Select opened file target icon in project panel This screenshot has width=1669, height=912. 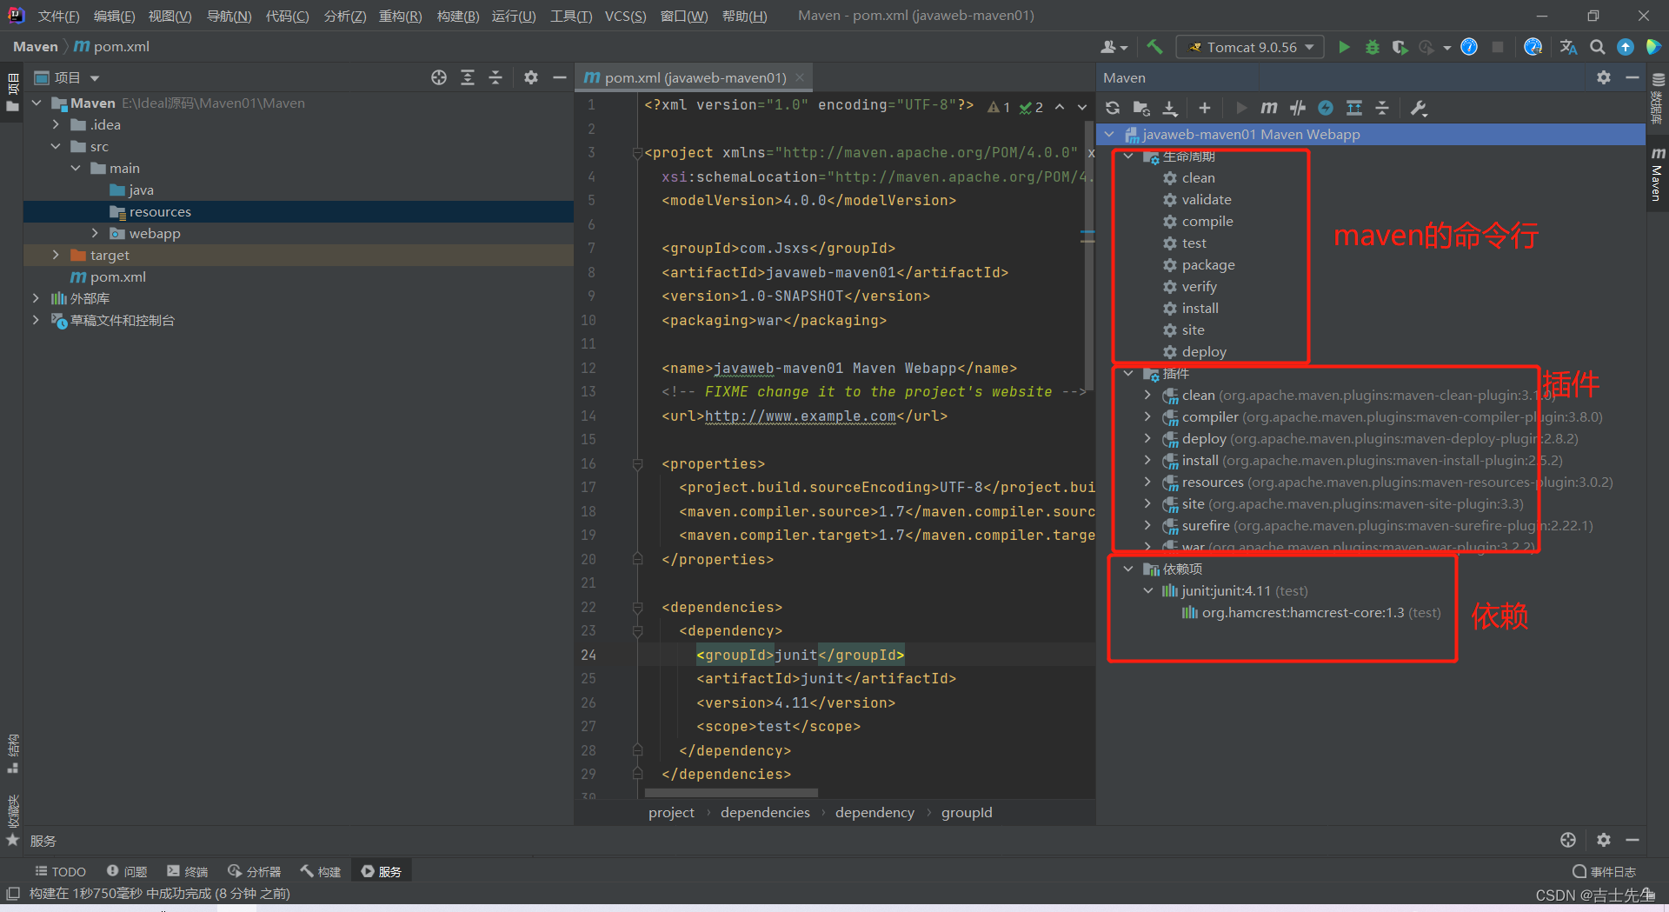[x=439, y=77]
